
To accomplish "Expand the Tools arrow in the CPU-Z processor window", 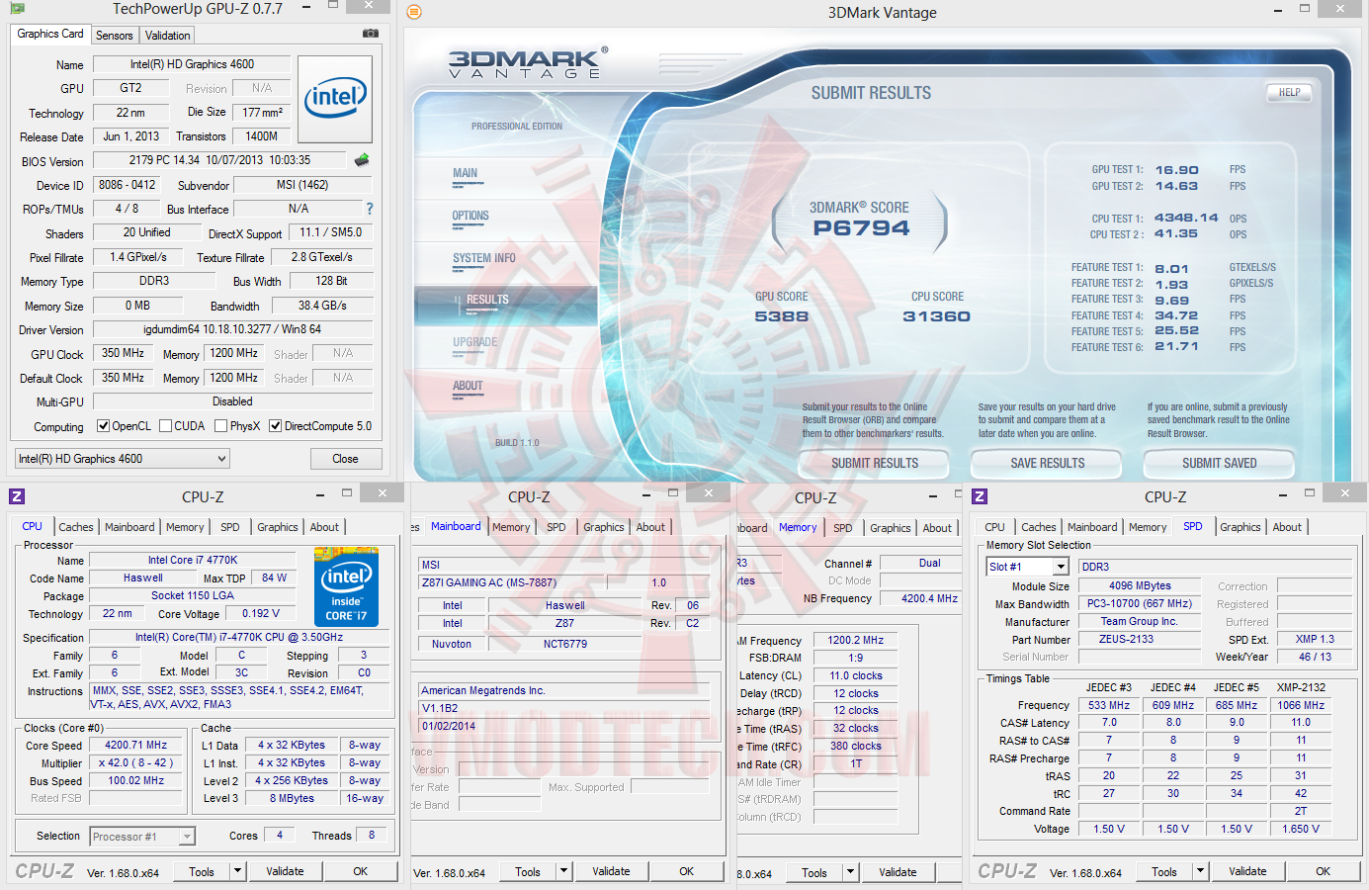I will tap(237, 871).
